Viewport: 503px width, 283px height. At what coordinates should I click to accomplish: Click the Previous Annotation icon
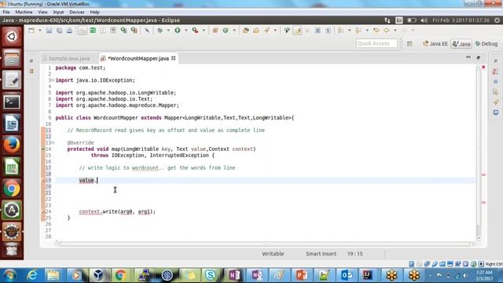click(x=358, y=31)
